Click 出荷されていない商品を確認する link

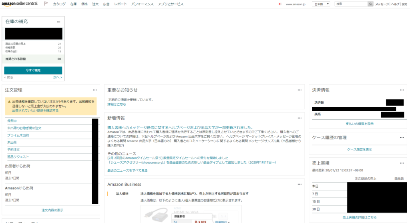[35, 110]
